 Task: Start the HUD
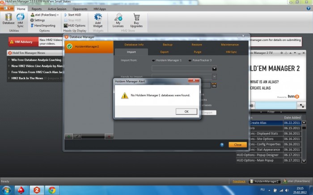tap(72, 15)
